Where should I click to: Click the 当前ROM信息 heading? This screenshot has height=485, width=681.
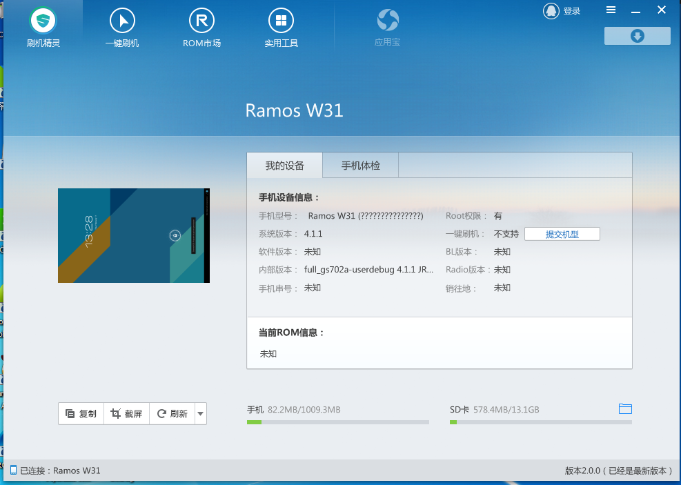291,333
